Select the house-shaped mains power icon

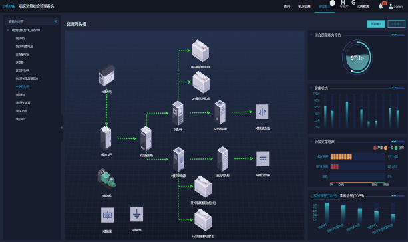point(107,75)
